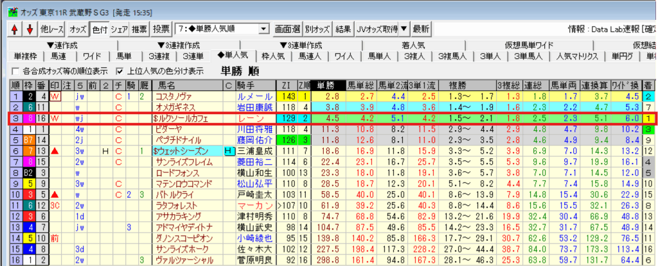Click the yellow ZI value 143 cell
Image resolution: width=658 pixels, height=266 pixels.
287,96
